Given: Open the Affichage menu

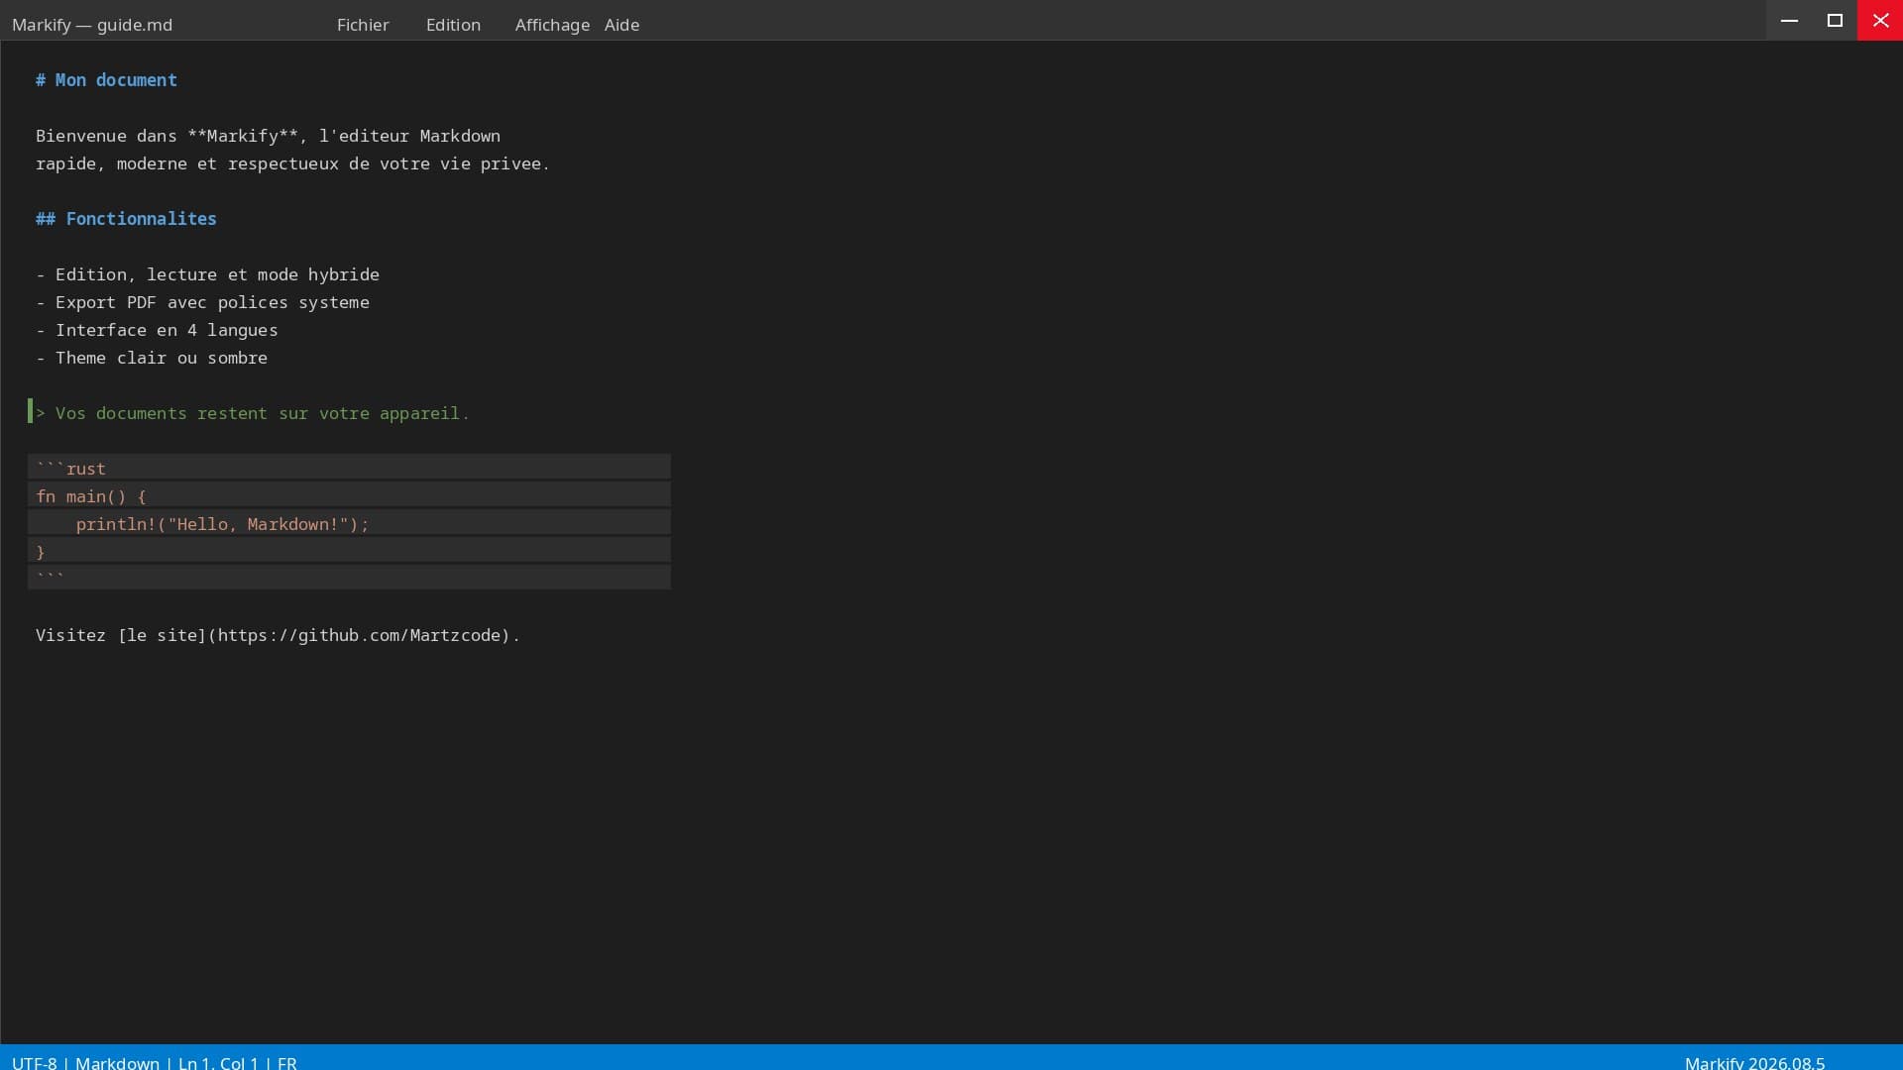Looking at the screenshot, I should click(552, 25).
